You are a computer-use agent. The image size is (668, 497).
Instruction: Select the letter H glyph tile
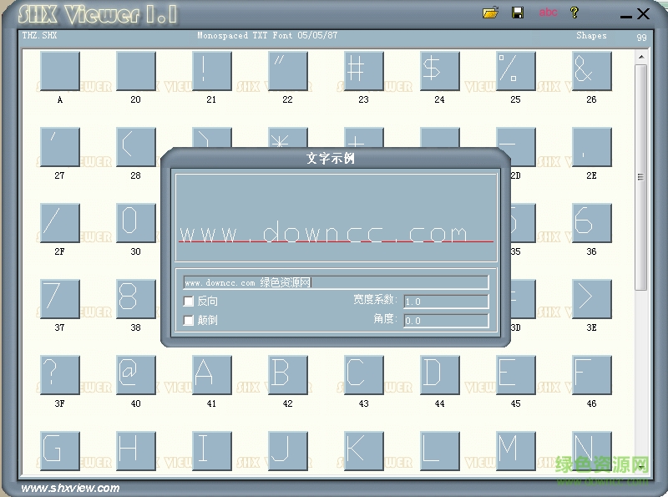click(136, 450)
